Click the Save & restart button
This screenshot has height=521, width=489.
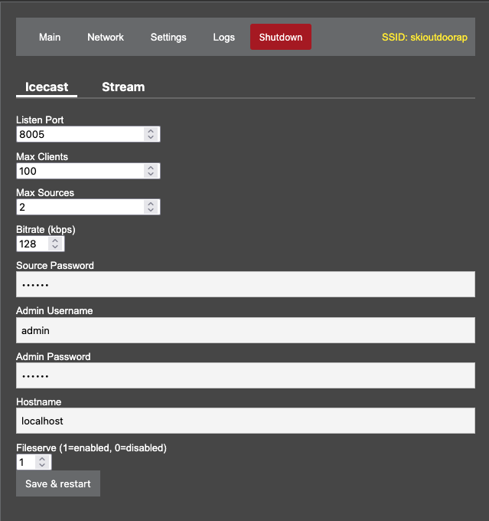click(x=58, y=483)
